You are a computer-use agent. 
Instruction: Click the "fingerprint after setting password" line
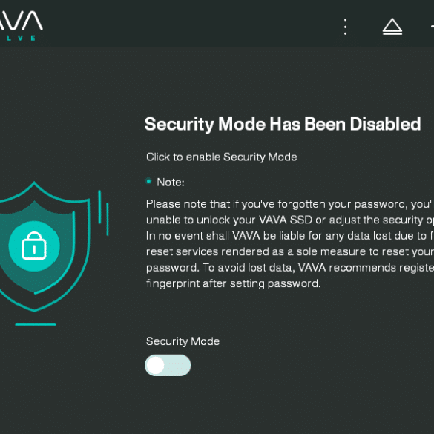coord(234,283)
